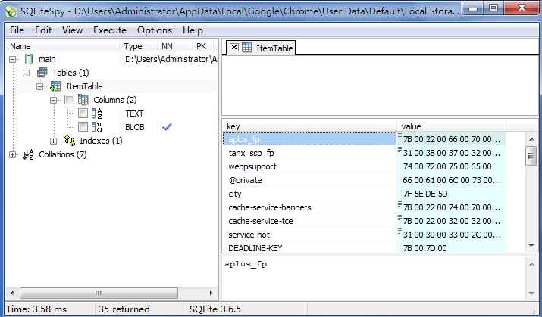Screen dimensions: 542x317
Task: Click the table icon on ItemTable tab
Action: tap(247, 48)
